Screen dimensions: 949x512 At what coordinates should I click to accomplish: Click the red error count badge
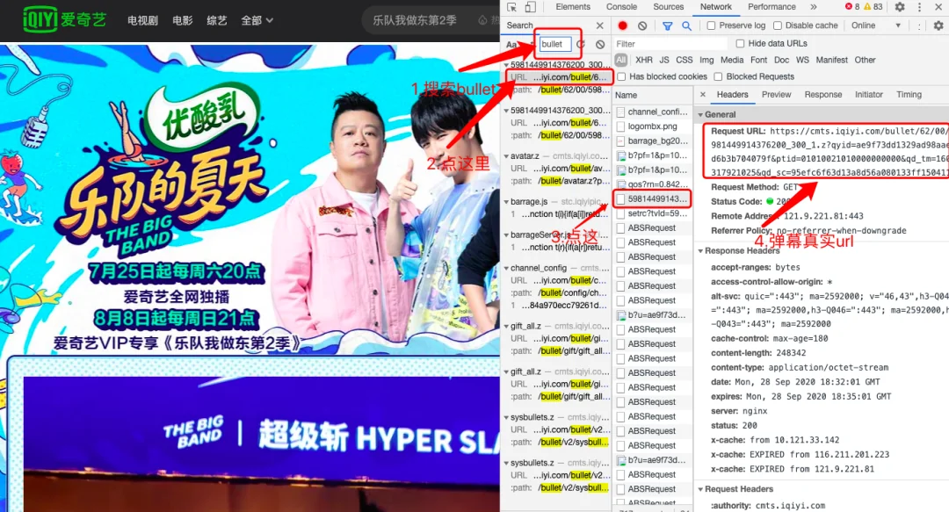[x=852, y=7]
